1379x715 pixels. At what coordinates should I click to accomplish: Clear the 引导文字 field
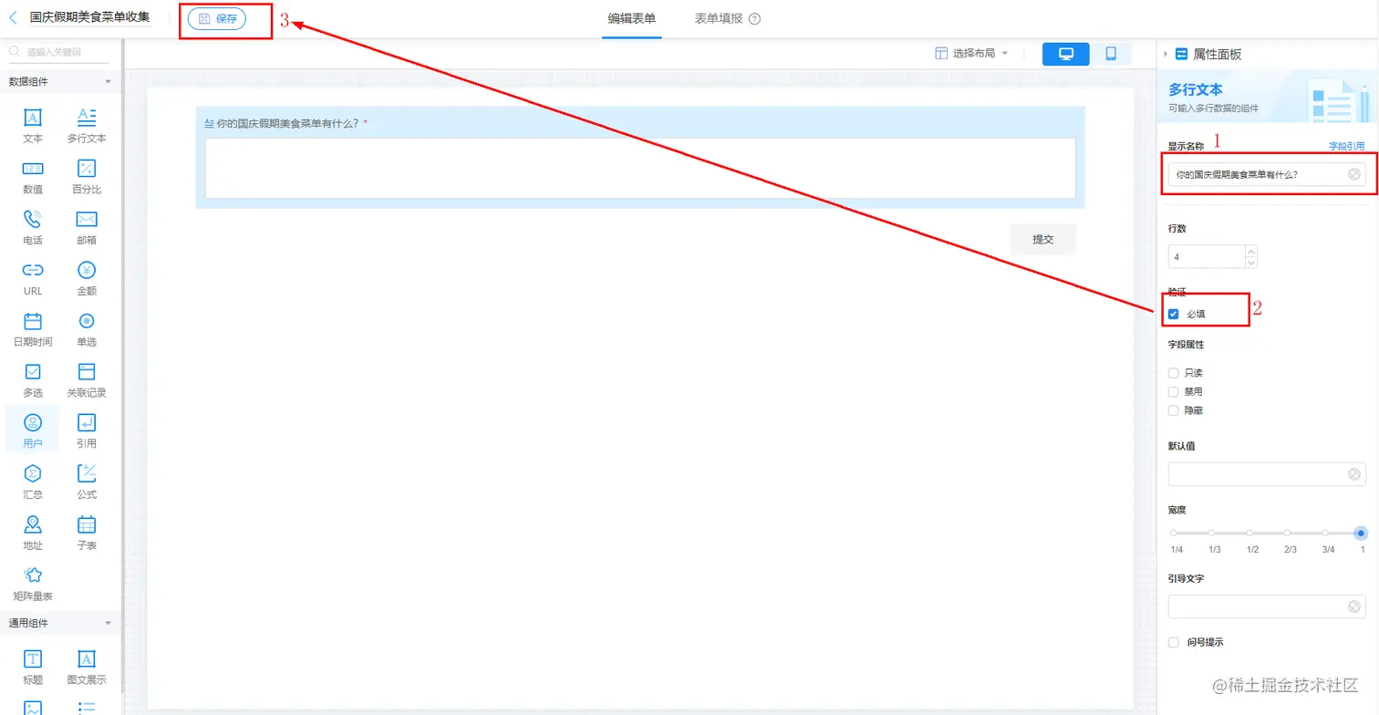1354,606
